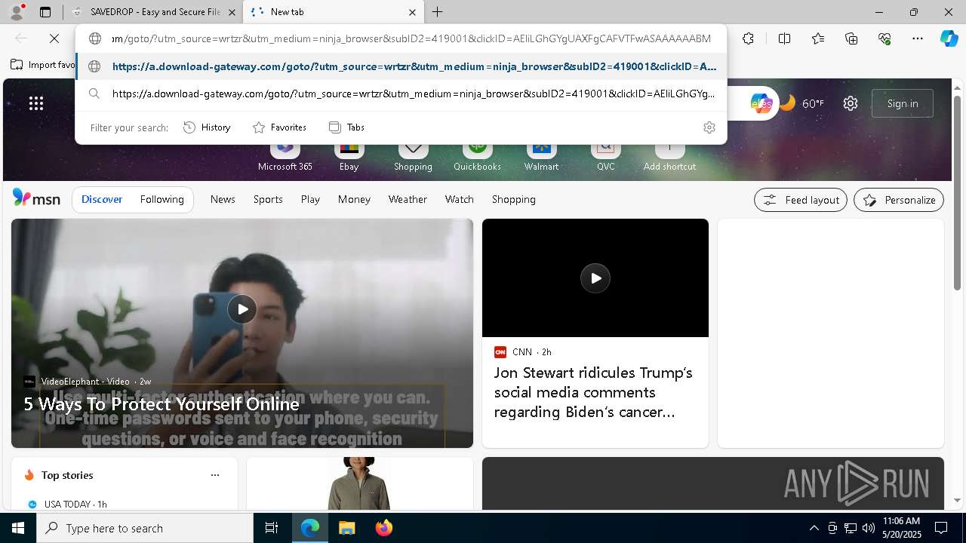This screenshot has width=966, height=543.
Task: Open Top stories more options menu
Action: point(215,475)
